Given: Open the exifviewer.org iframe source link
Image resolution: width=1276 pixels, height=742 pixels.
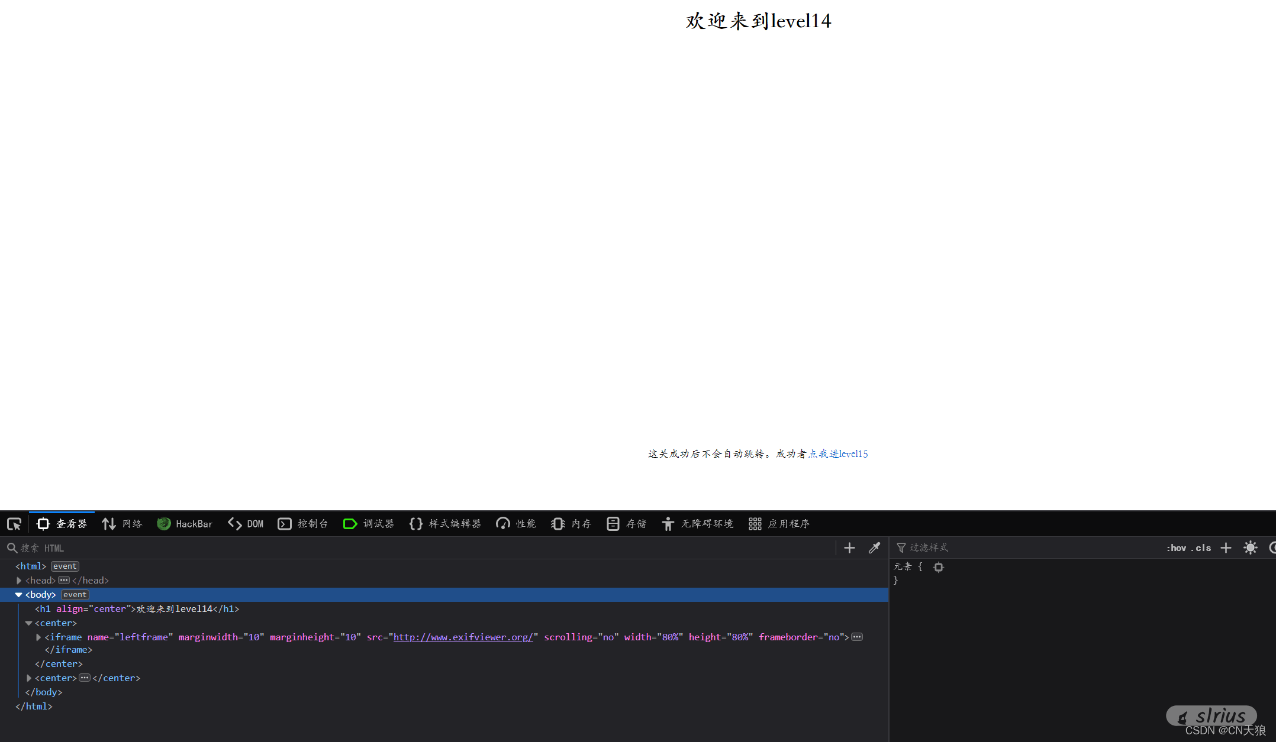Looking at the screenshot, I should pos(463,637).
